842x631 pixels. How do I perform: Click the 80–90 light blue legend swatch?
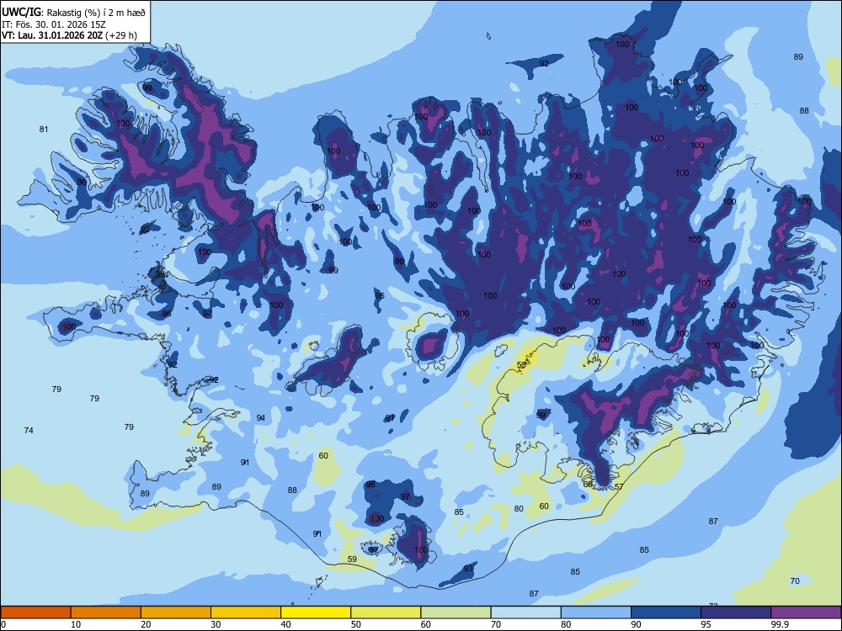point(596,612)
